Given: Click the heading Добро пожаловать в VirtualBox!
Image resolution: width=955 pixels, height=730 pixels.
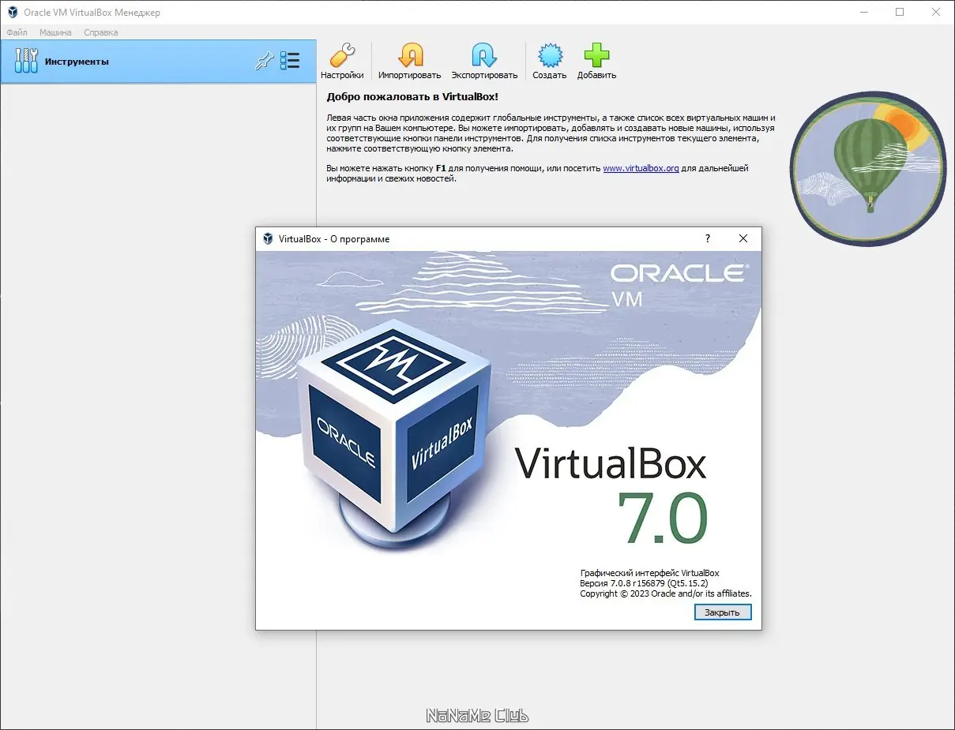Looking at the screenshot, I should pyautogui.click(x=413, y=96).
